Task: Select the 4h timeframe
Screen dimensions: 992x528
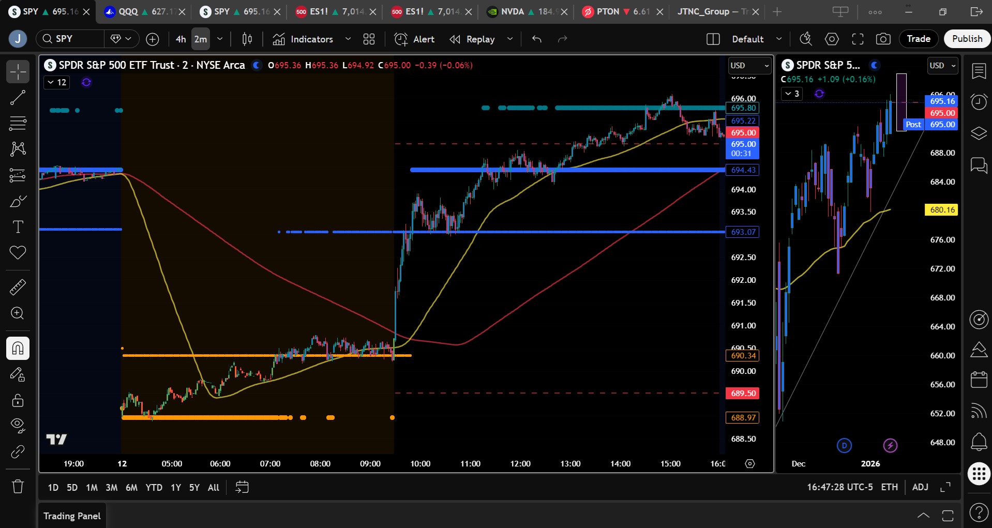Action: click(x=181, y=39)
